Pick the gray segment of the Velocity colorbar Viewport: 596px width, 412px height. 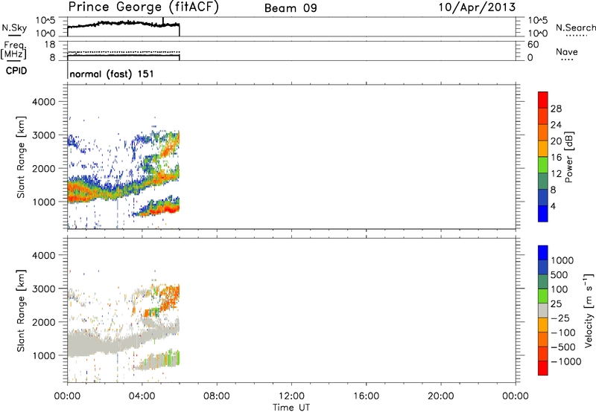(x=543, y=310)
